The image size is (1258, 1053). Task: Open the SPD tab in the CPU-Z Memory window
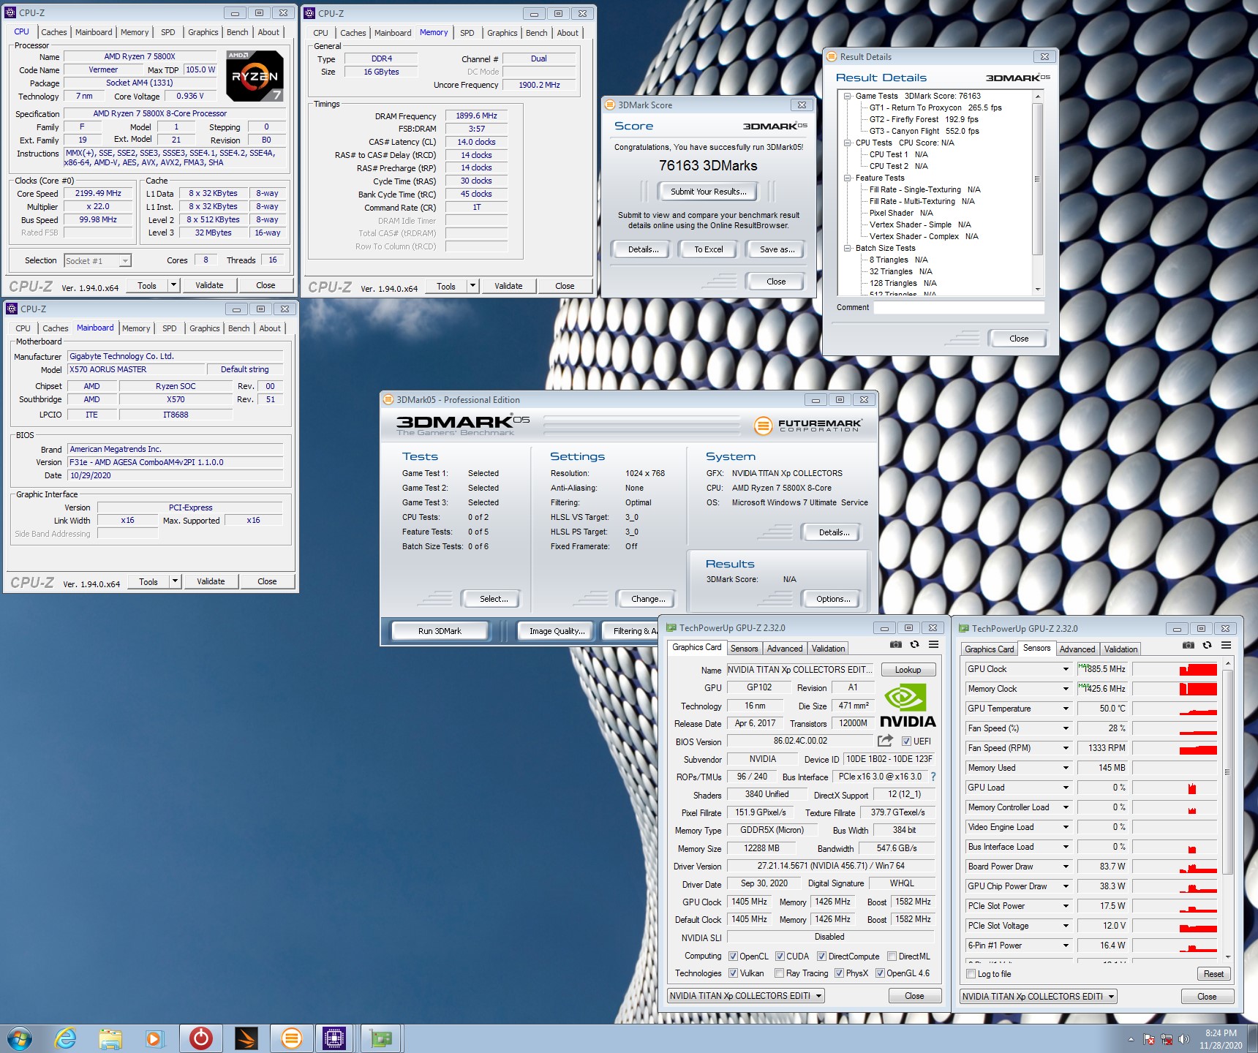(467, 33)
